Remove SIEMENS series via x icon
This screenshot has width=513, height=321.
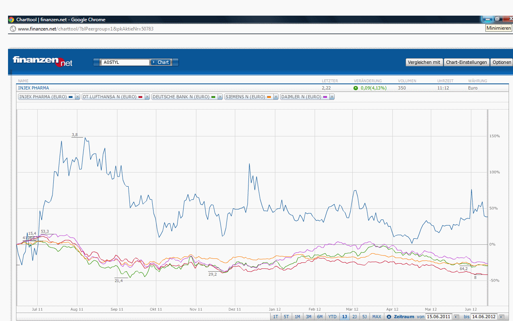276,97
